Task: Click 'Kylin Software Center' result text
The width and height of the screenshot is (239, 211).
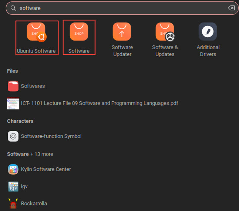Action: point(46,169)
